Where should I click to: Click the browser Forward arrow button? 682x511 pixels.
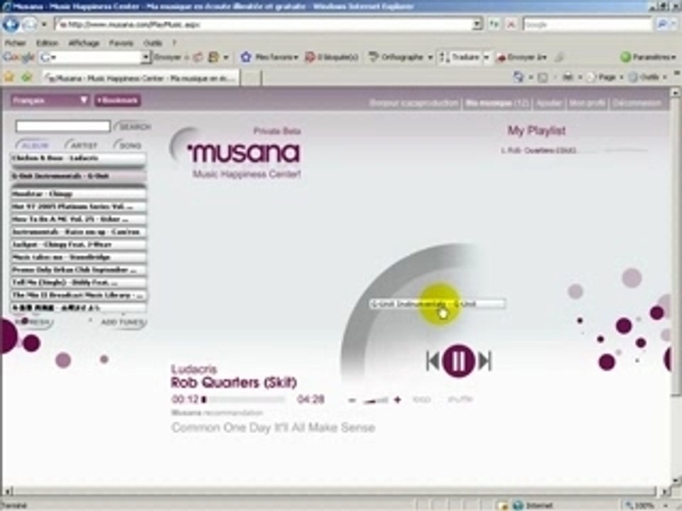point(30,24)
